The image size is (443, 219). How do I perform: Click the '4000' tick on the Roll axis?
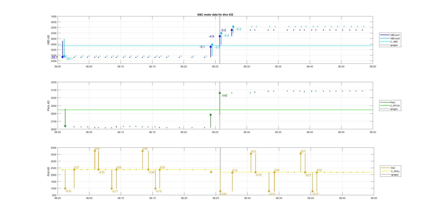(x=54, y=148)
